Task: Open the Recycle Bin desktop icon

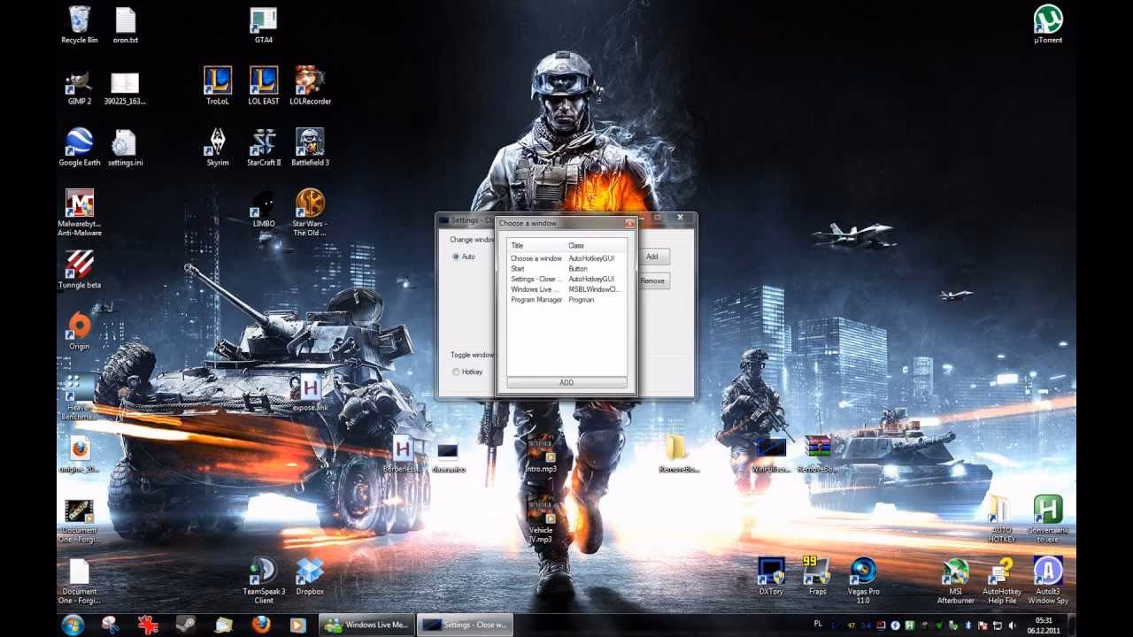Action: (80, 25)
